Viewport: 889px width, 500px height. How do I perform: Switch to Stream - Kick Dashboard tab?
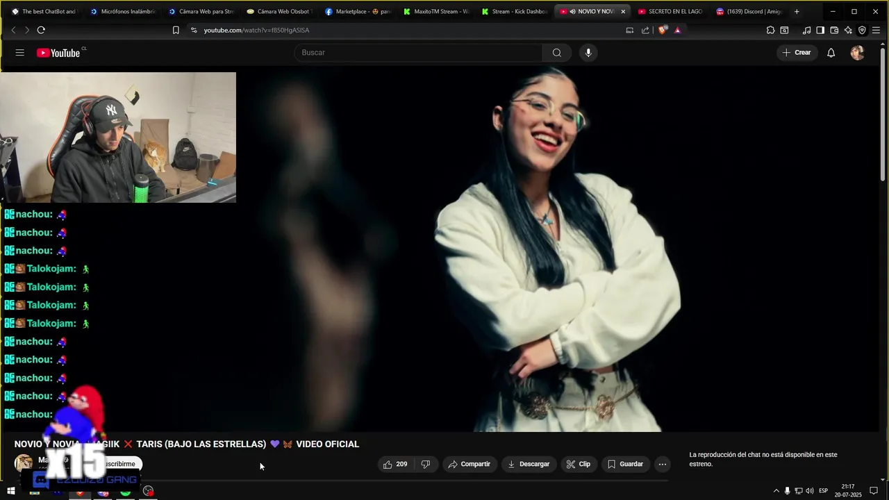click(515, 11)
